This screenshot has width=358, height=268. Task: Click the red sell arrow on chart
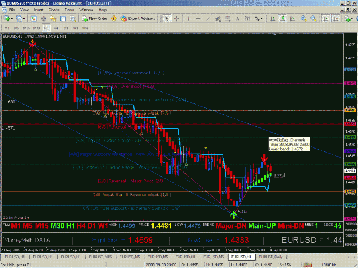265,158
